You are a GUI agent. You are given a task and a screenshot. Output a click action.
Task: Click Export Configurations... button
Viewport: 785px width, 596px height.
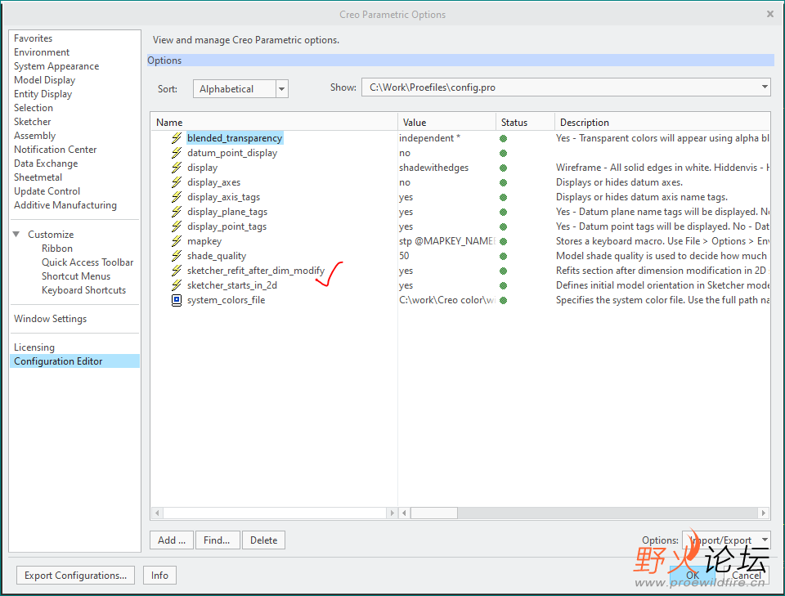(x=75, y=576)
